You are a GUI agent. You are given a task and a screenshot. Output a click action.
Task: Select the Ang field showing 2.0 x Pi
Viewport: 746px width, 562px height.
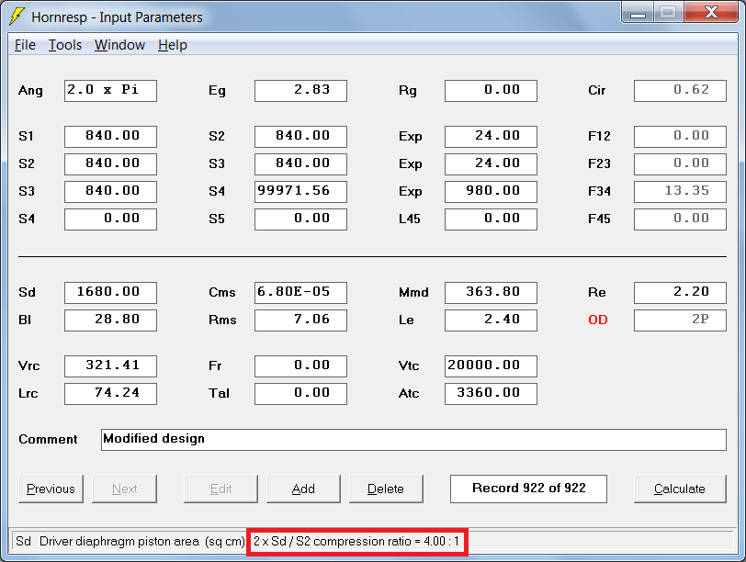(x=110, y=90)
